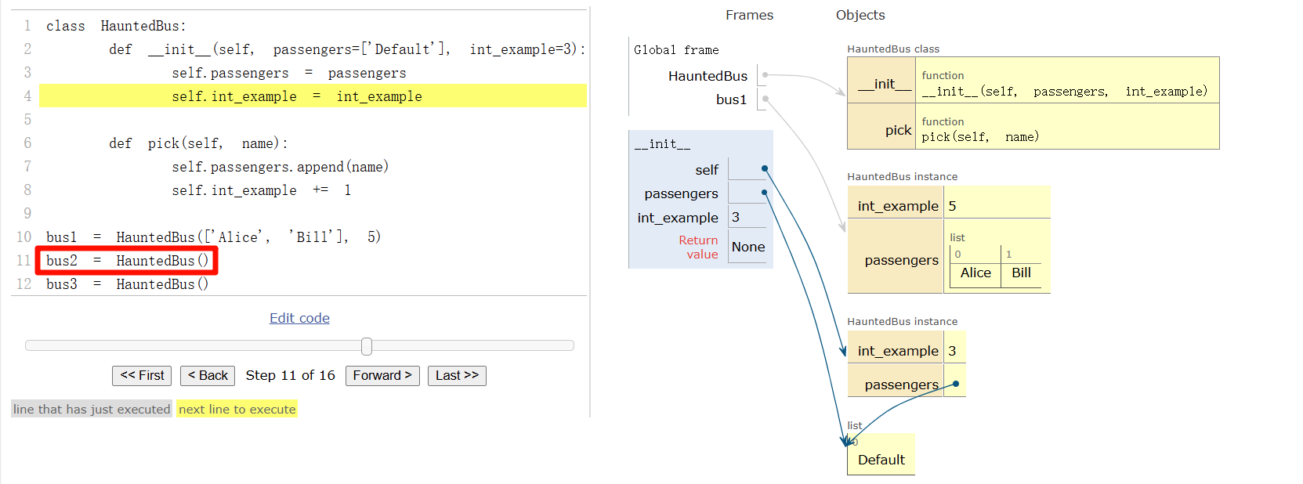This screenshot has width=1303, height=484.
Task: Select the highlighted line 4 code
Action: coord(297,96)
